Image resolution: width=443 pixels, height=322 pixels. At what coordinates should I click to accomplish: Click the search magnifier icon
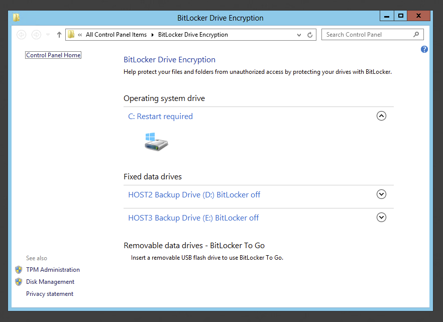[x=416, y=35]
